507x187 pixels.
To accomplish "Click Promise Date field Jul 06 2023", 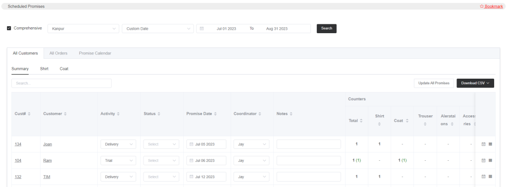I will click(206, 160).
